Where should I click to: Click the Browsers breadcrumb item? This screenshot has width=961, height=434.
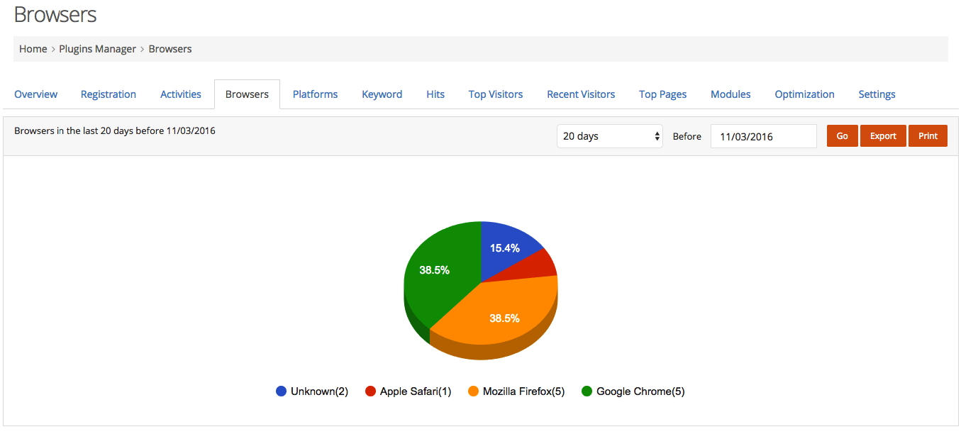click(x=170, y=49)
